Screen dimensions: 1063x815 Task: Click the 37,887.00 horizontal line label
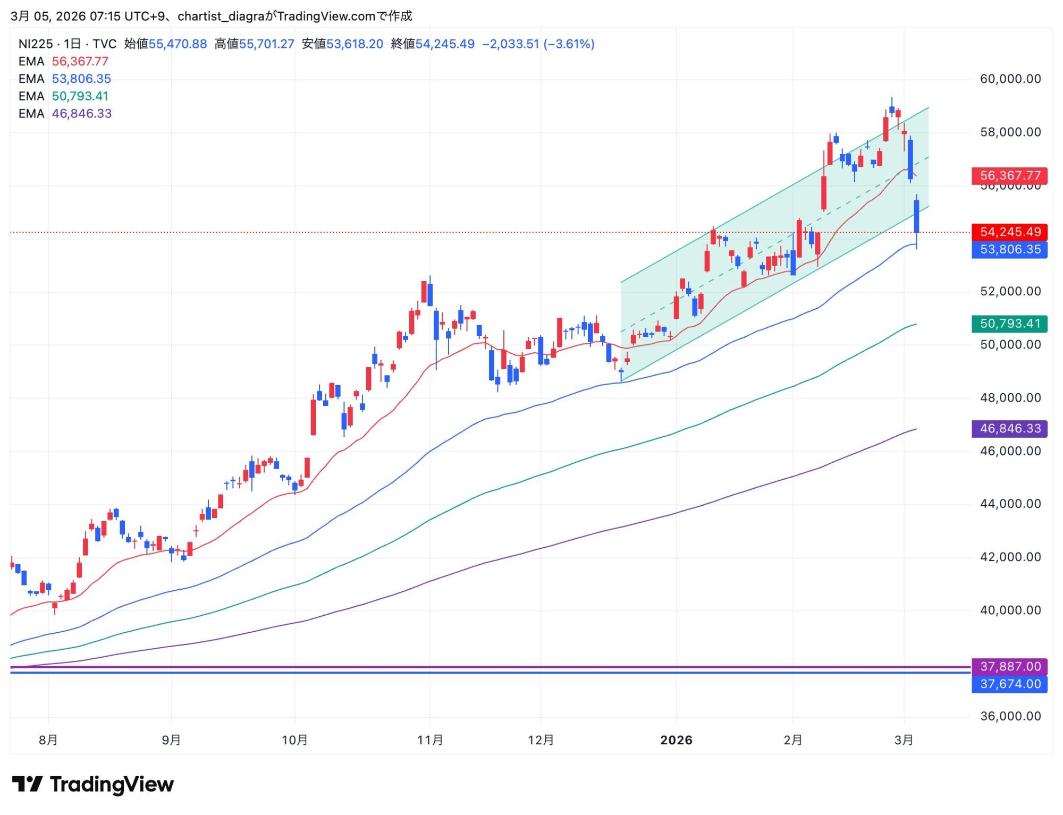[x=1009, y=667]
